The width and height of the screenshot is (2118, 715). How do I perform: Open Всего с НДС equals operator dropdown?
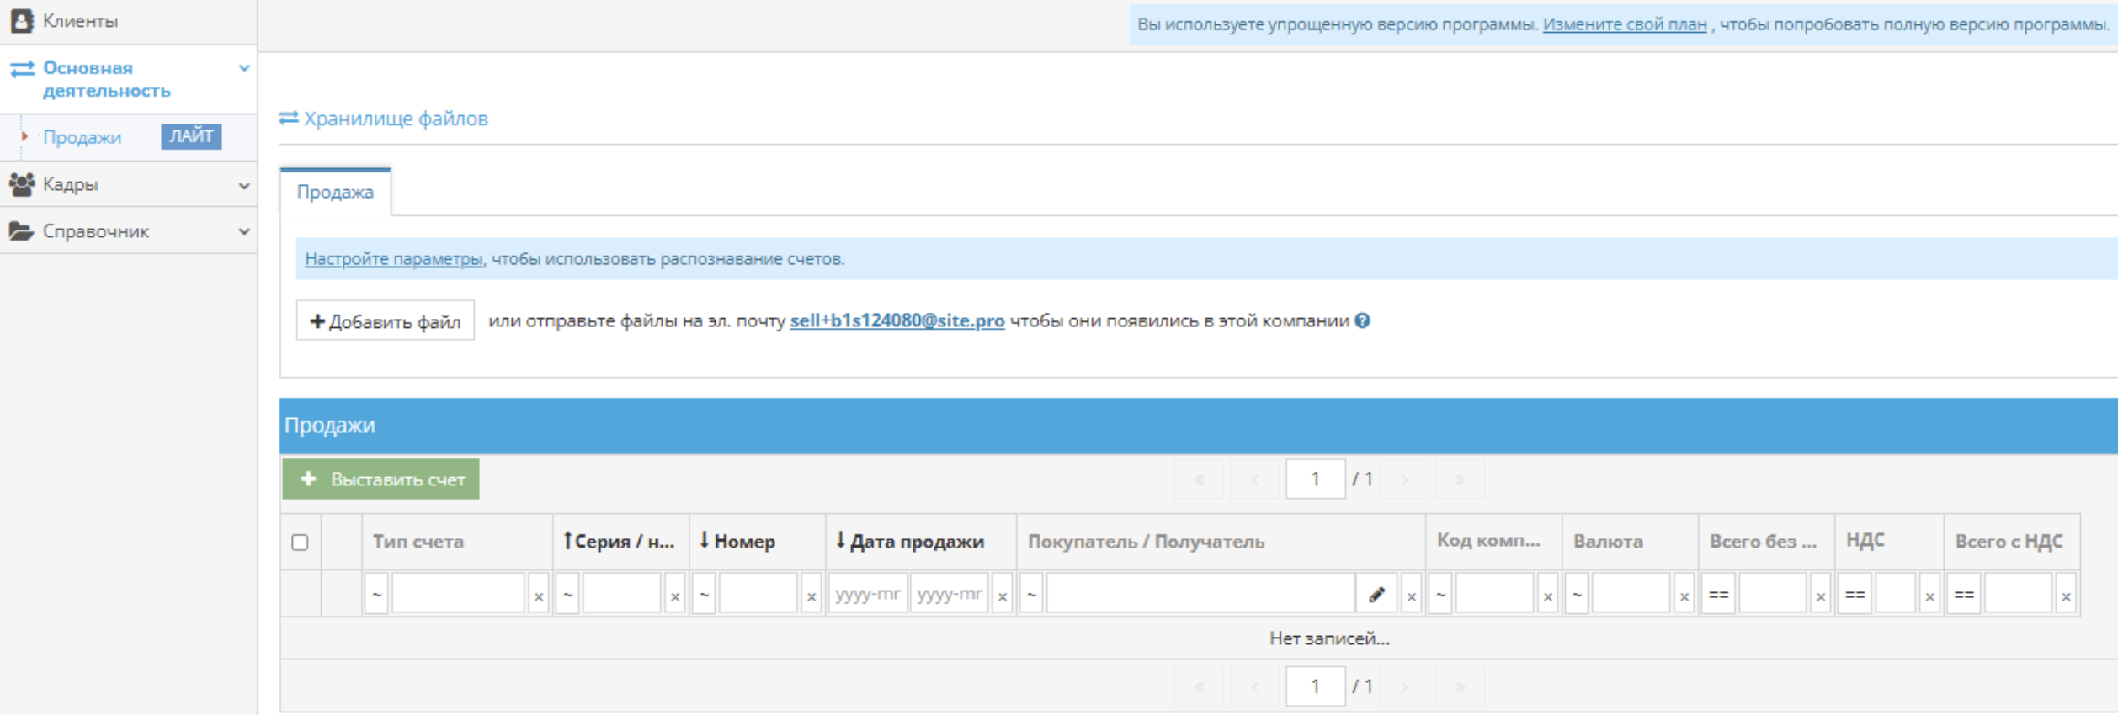pyautogui.click(x=1964, y=595)
